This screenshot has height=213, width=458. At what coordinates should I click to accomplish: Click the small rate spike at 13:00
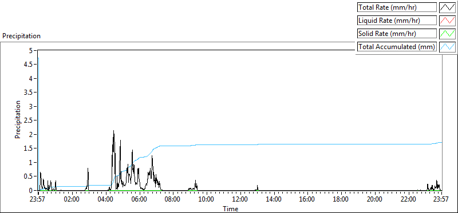(257, 186)
